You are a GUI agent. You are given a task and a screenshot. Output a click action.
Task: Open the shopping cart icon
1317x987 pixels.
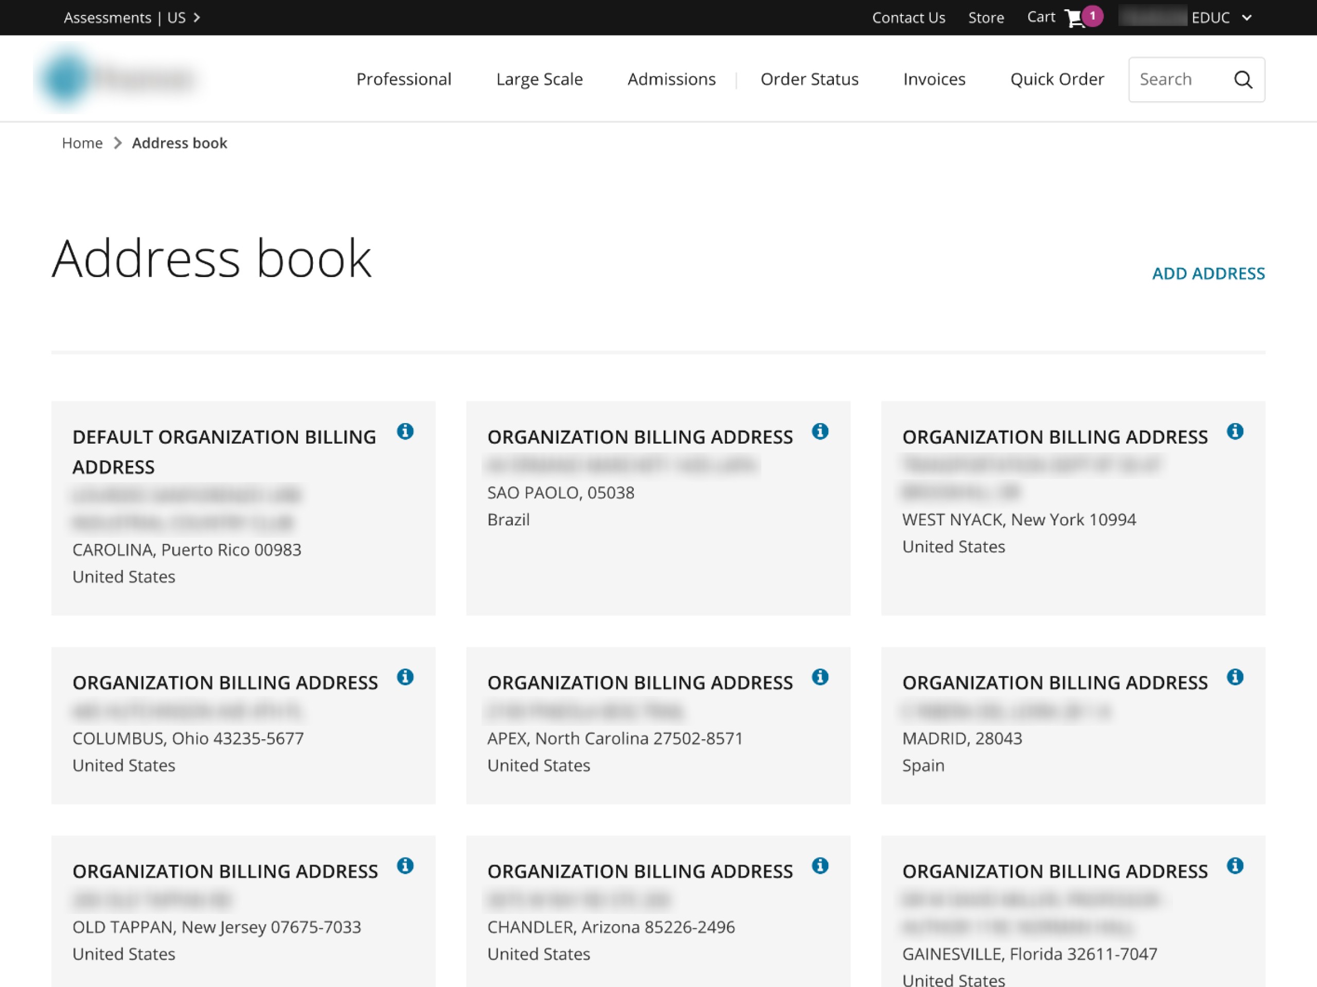(x=1075, y=18)
